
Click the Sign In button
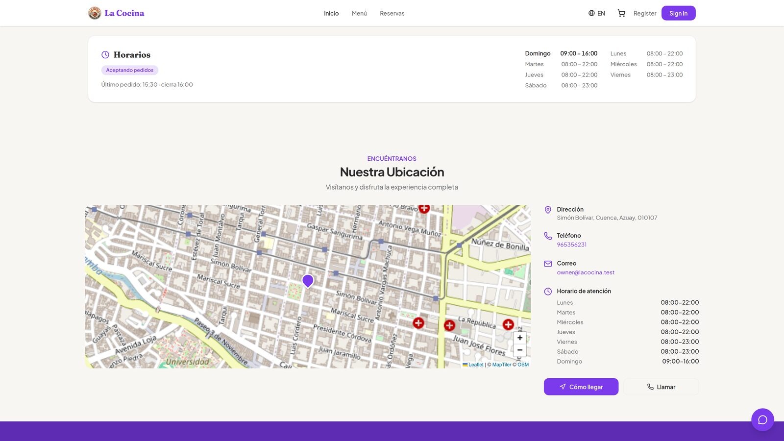679,13
